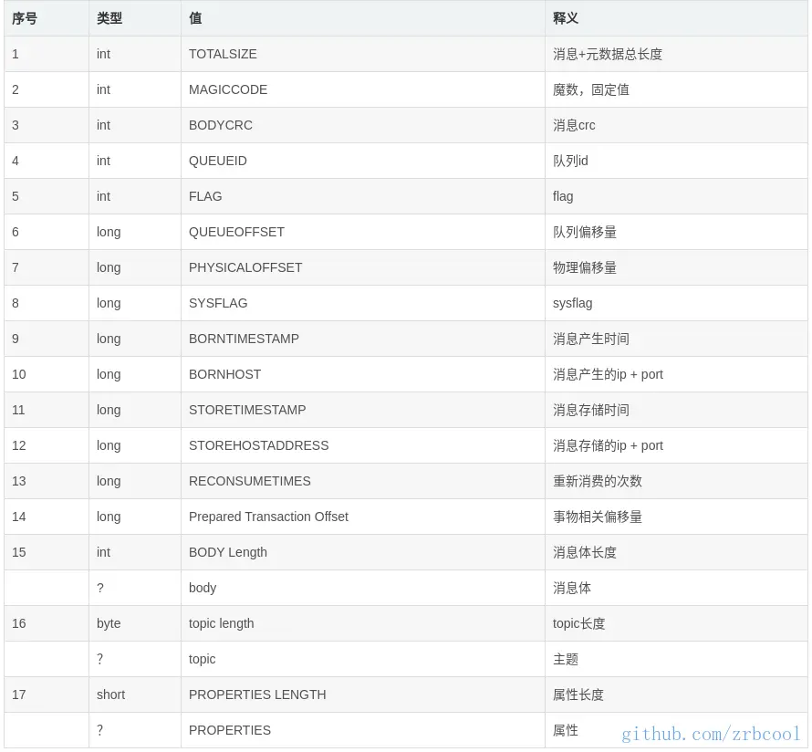Click the 属性长度 description
Viewport: 812px width, 752px height.
tap(578, 695)
